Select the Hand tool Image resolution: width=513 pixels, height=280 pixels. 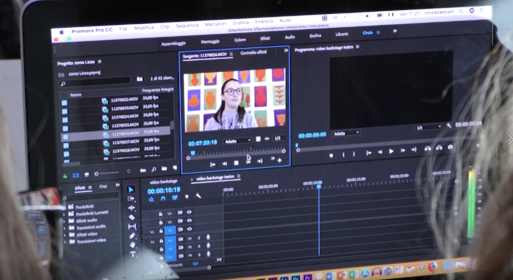[133, 244]
